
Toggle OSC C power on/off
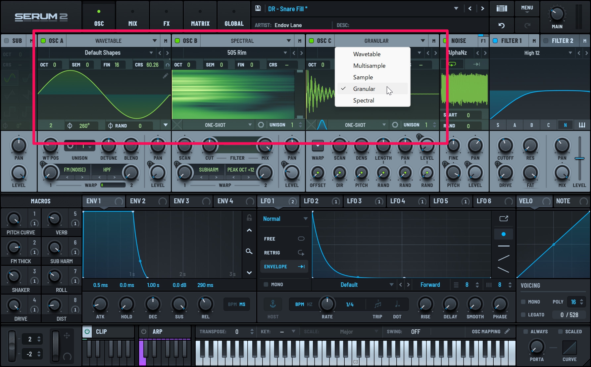pos(312,41)
